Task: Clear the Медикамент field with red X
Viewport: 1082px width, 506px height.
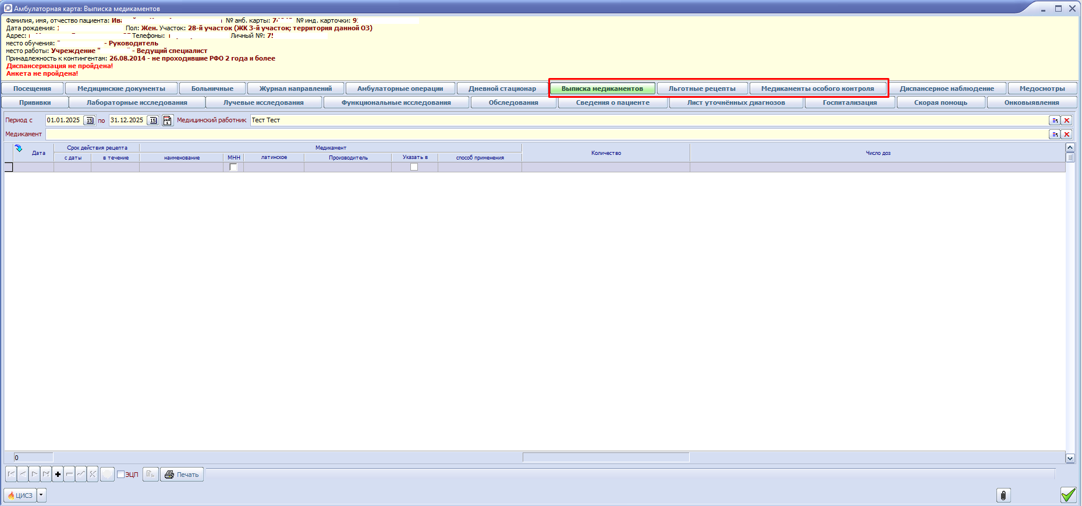Action: (1067, 135)
